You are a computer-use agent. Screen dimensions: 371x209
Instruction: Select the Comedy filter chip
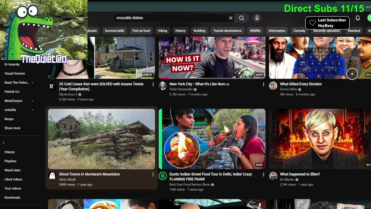[x=299, y=31]
